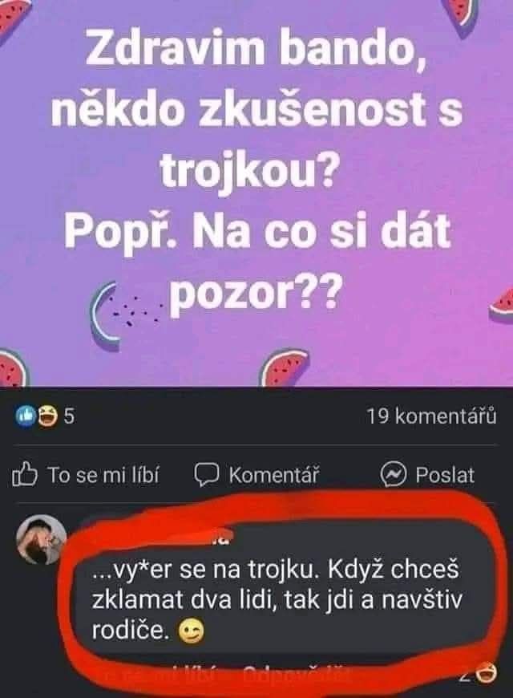
Task: Click the blue like reaction icon
Action: click(25, 416)
